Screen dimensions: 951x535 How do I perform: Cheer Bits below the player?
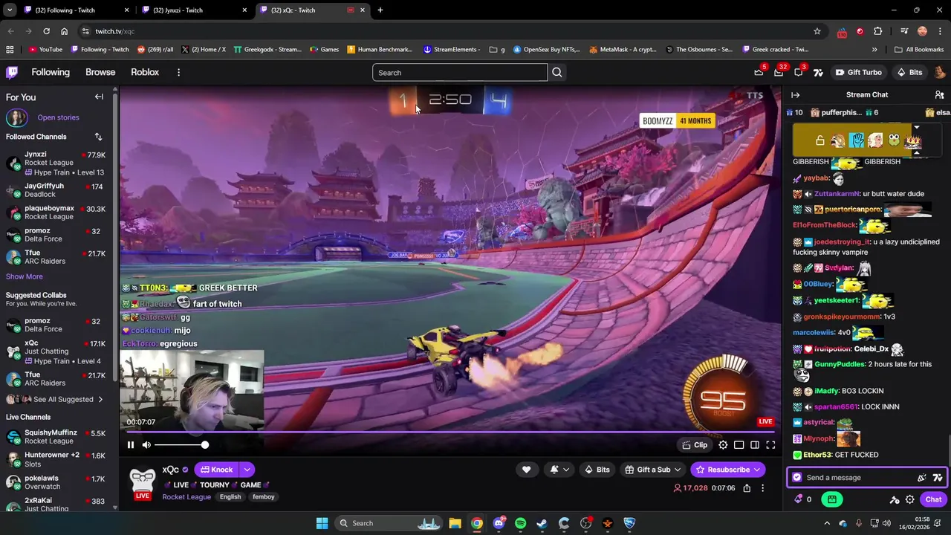click(597, 470)
